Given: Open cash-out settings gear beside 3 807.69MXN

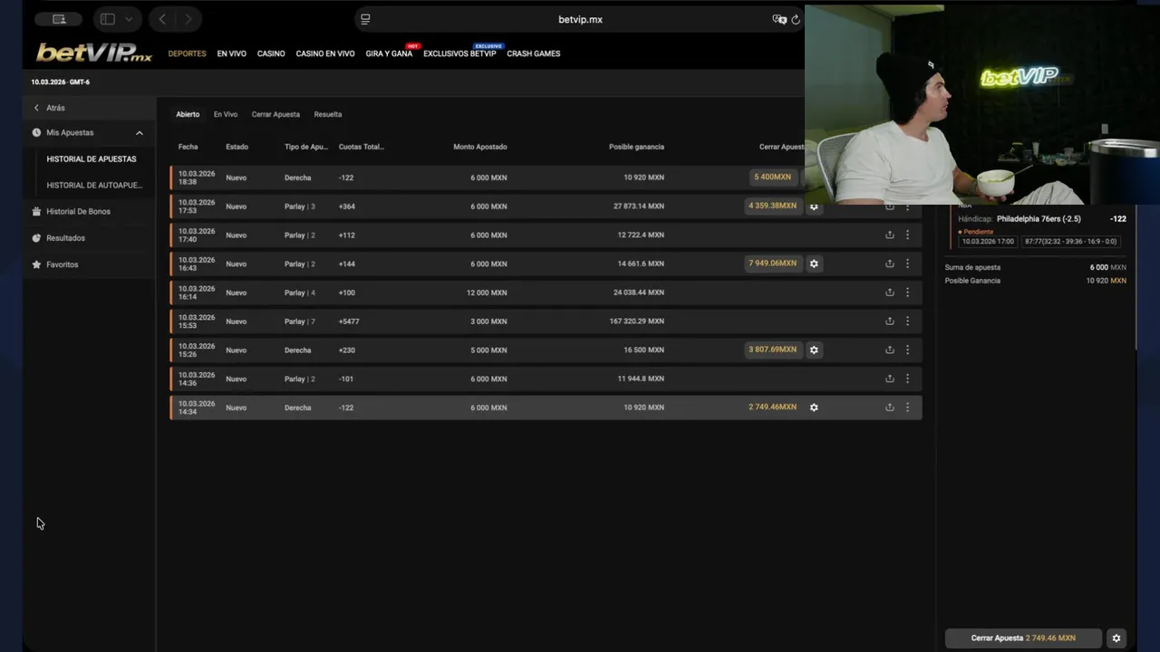Looking at the screenshot, I should point(814,350).
